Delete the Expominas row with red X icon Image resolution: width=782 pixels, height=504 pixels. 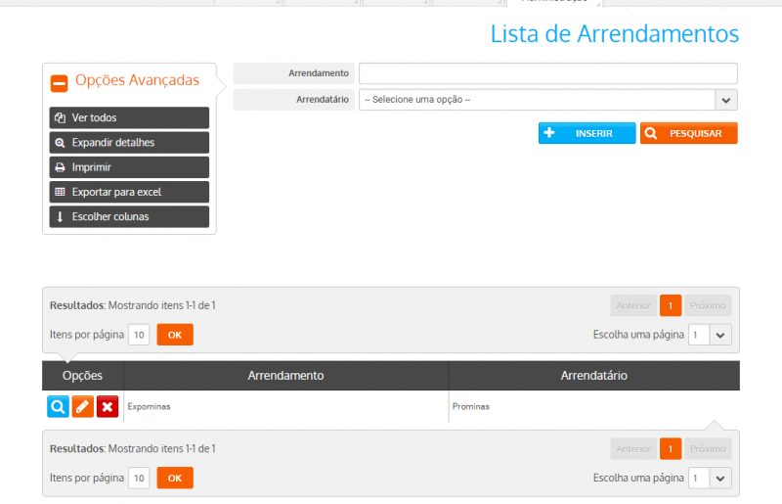108,406
